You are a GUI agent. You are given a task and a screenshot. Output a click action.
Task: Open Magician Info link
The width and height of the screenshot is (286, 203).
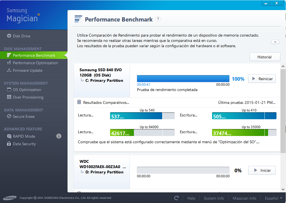245,198
